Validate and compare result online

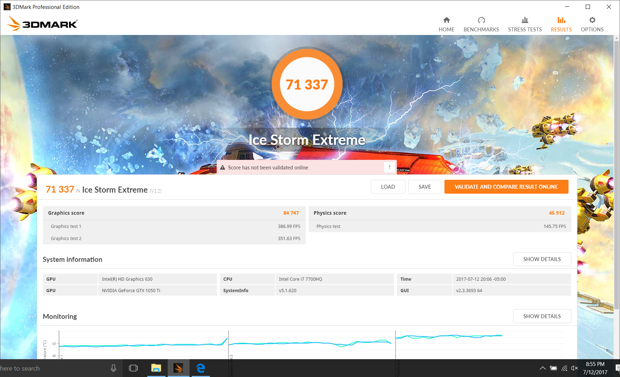pos(506,187)
